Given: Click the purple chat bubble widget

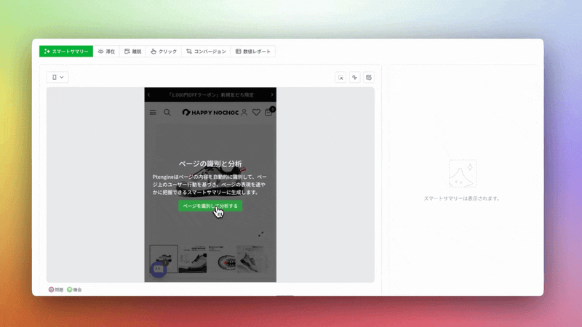Looking at the screenshot, I should click(159, 269).
